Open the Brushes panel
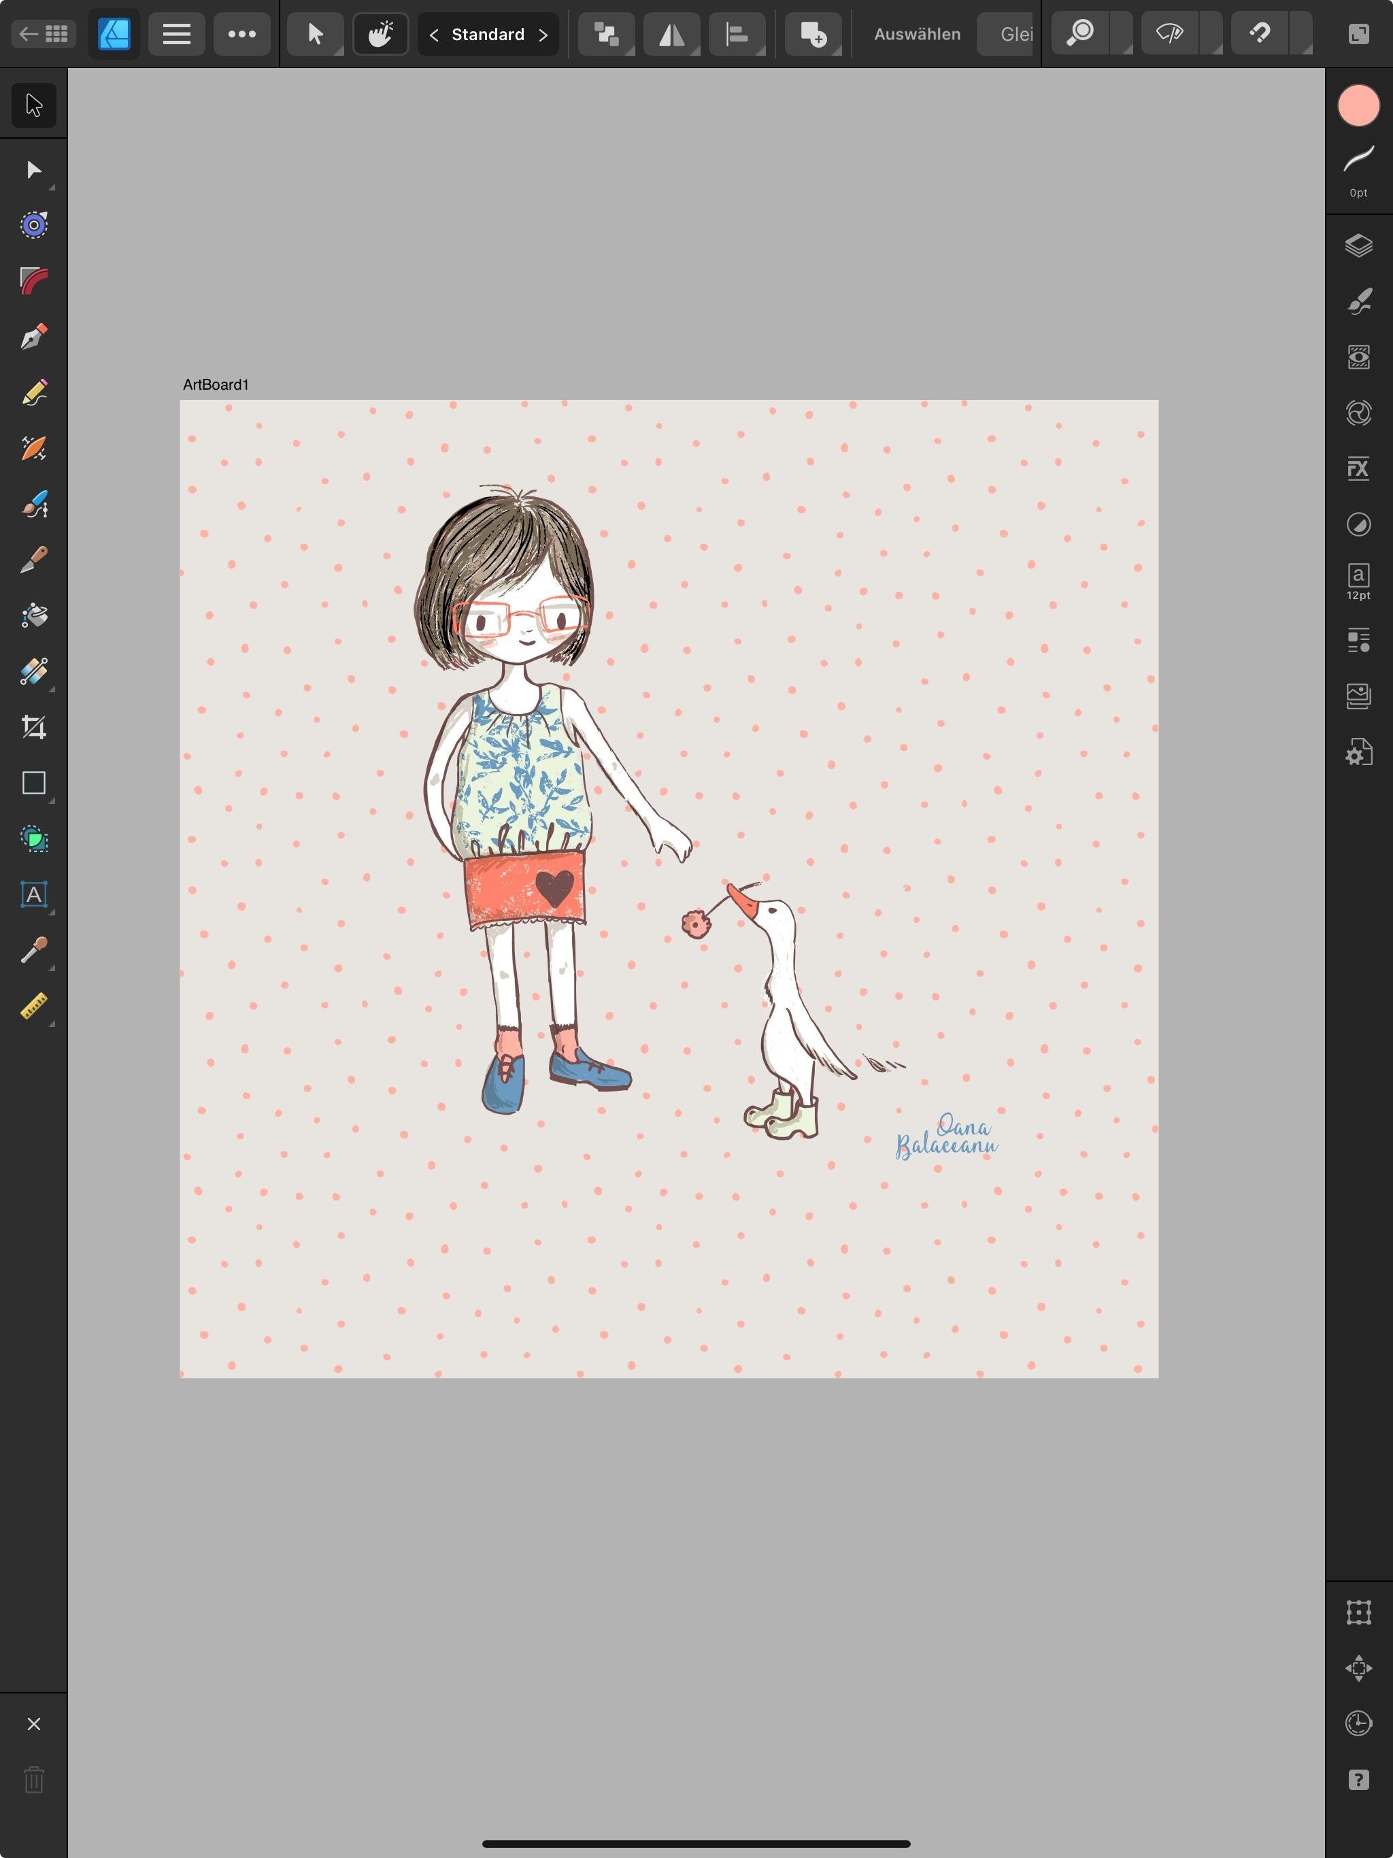1393x1858 pixels. (x=1358, y=301)
